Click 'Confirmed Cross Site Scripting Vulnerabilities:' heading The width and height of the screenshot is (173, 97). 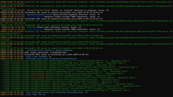tap(52, 59)
